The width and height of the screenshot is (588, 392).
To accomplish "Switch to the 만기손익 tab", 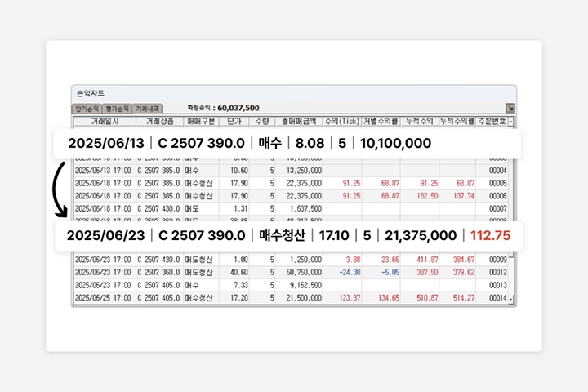I will (87, 108).
